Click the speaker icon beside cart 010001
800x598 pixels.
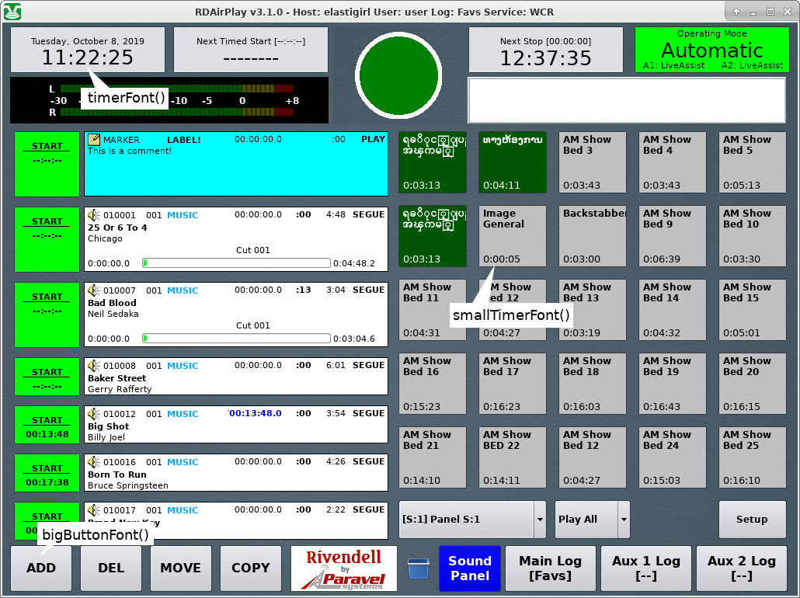coord(93,214)
